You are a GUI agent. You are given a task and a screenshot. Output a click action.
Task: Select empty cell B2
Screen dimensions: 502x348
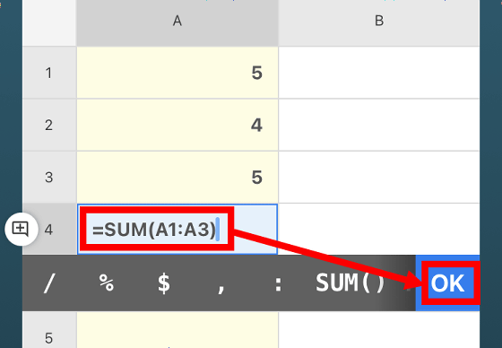(x=379, y=125)
